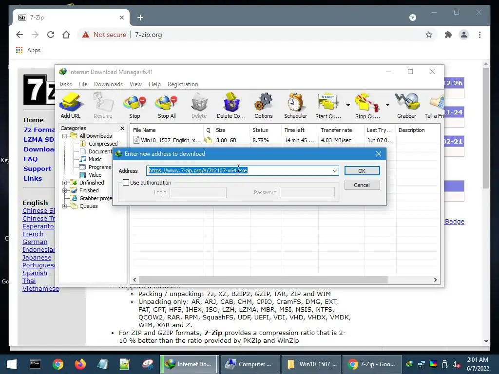499x374 pixels.
Task: Click the Stop All toolbar icon
Action: click(167, 106)
